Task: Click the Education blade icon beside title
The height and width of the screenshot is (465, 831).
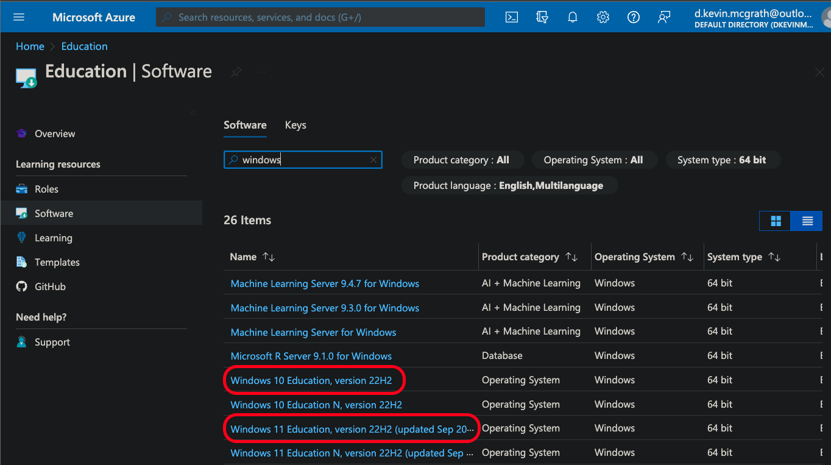Action: tap(26, 77)
